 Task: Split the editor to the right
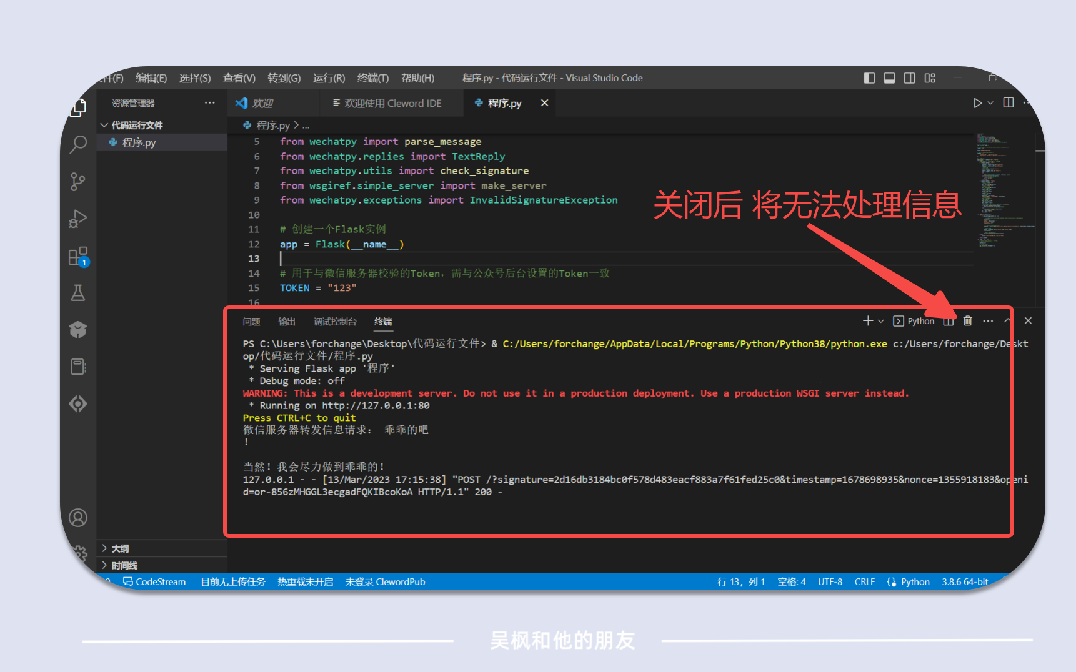tap(1009, 102)
